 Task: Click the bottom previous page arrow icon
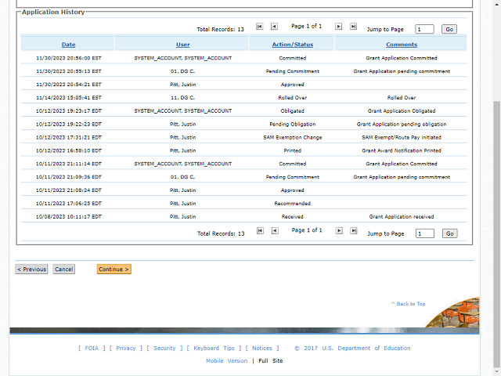[x=275, y=231]
